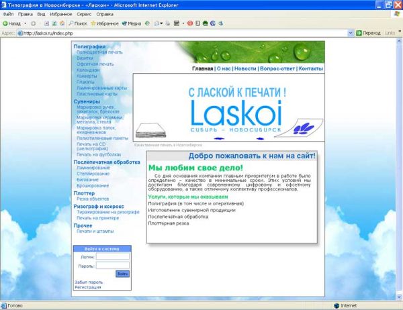Click the Забыл пароль link
Image resolution: width=403 pixels, height=310 pixels.
(89, 282)
